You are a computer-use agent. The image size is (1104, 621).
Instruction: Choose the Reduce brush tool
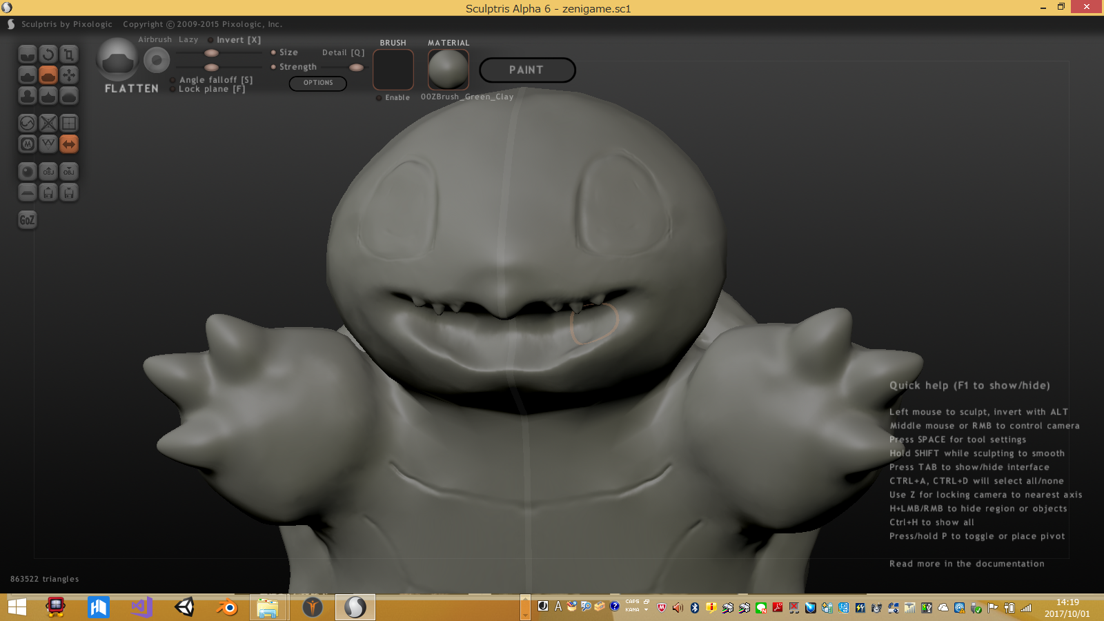coord(28,124)
